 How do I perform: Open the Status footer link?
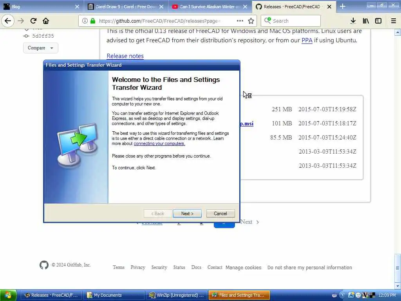click(179, 267)
